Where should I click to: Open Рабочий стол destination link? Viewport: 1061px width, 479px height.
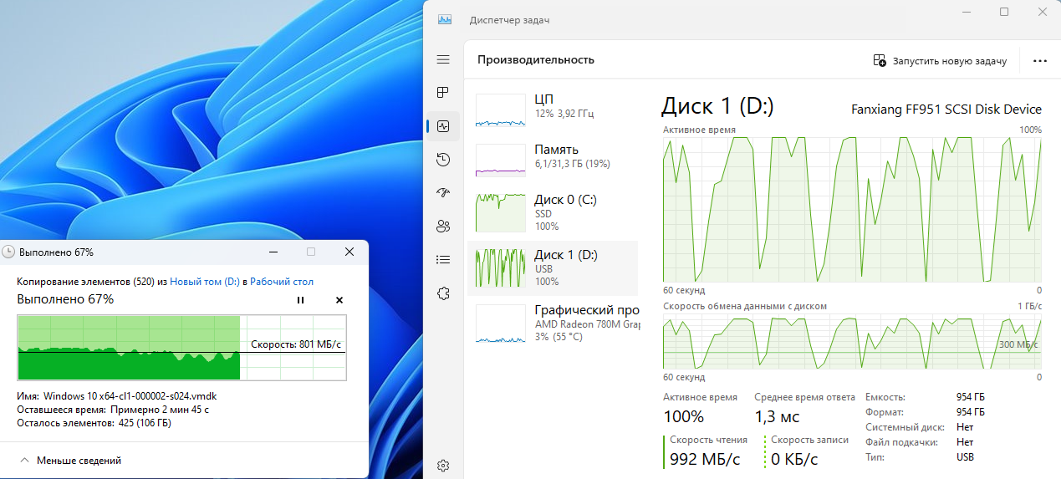click(282, 283)
